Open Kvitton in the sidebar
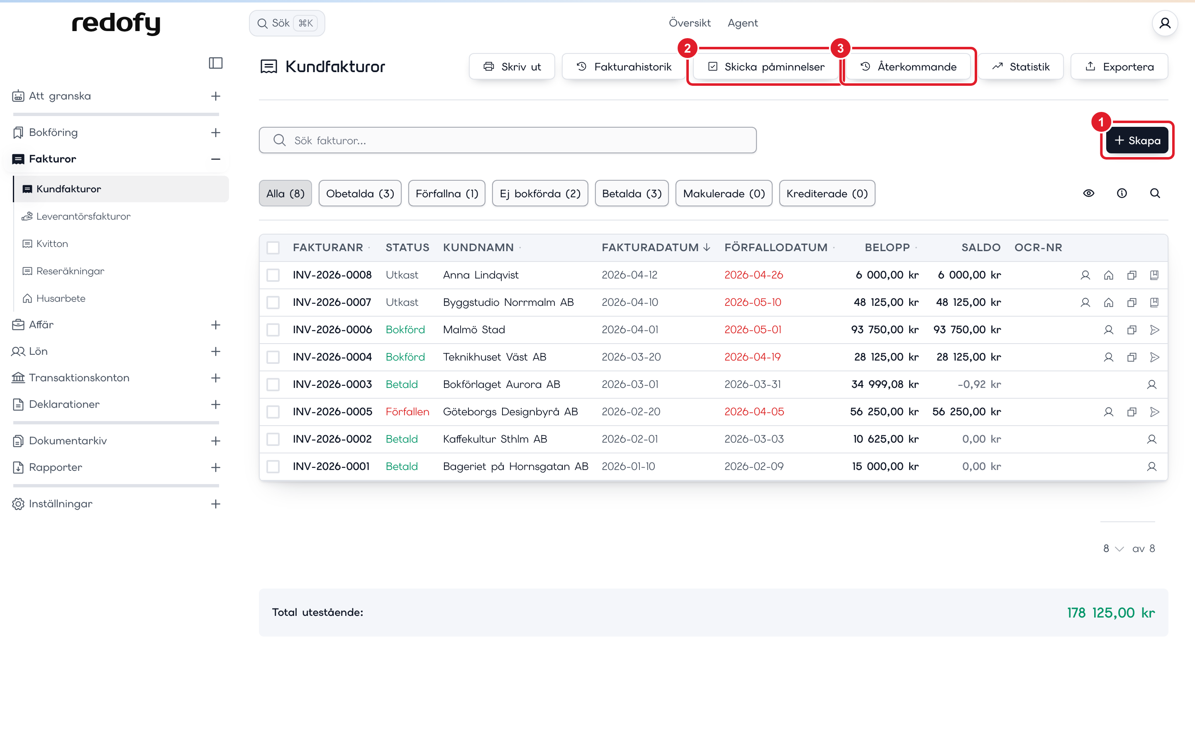The image size is (1195, 746). click(52, 244)
